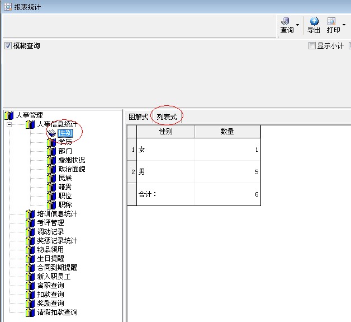
Task: Click the 人事信息统计 folder icon
Action: coord(30,124)
